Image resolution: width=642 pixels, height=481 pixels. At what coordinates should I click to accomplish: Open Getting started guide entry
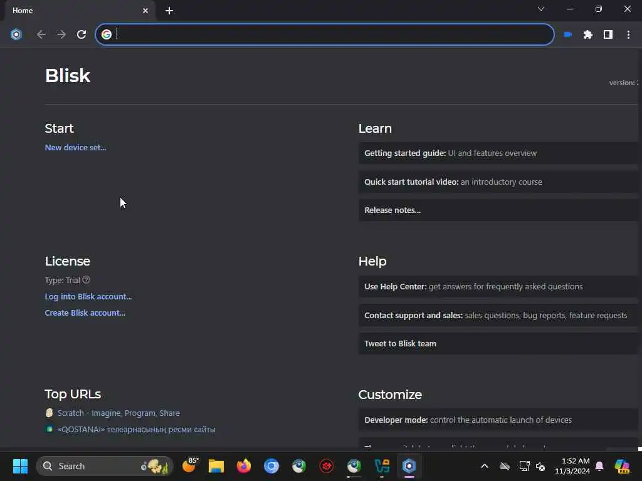click(x=498, y=153)
